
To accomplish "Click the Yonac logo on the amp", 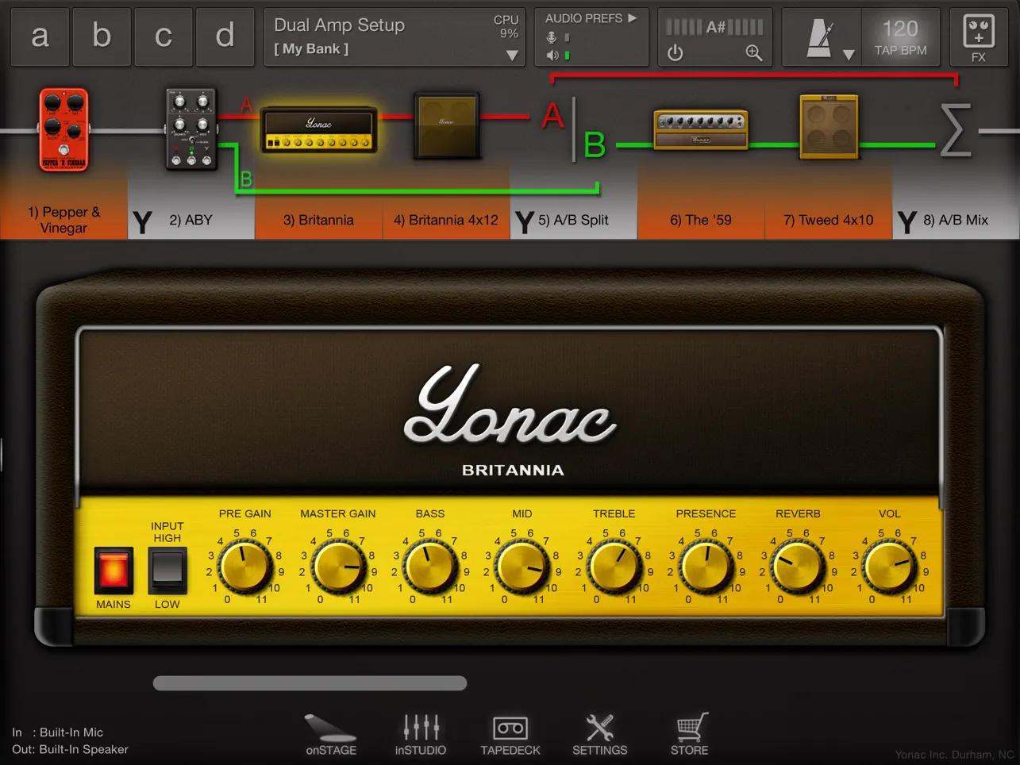I will click(510, 405).
